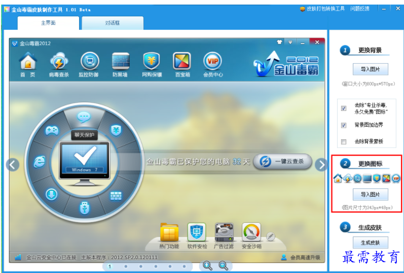Screen dimensions: 404x273
Task: Enable 去除背景蒙板 checkbox
Action: [344, 142]
